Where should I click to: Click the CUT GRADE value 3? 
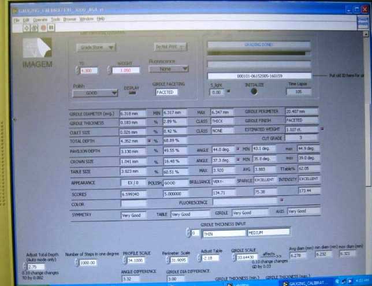302,138
